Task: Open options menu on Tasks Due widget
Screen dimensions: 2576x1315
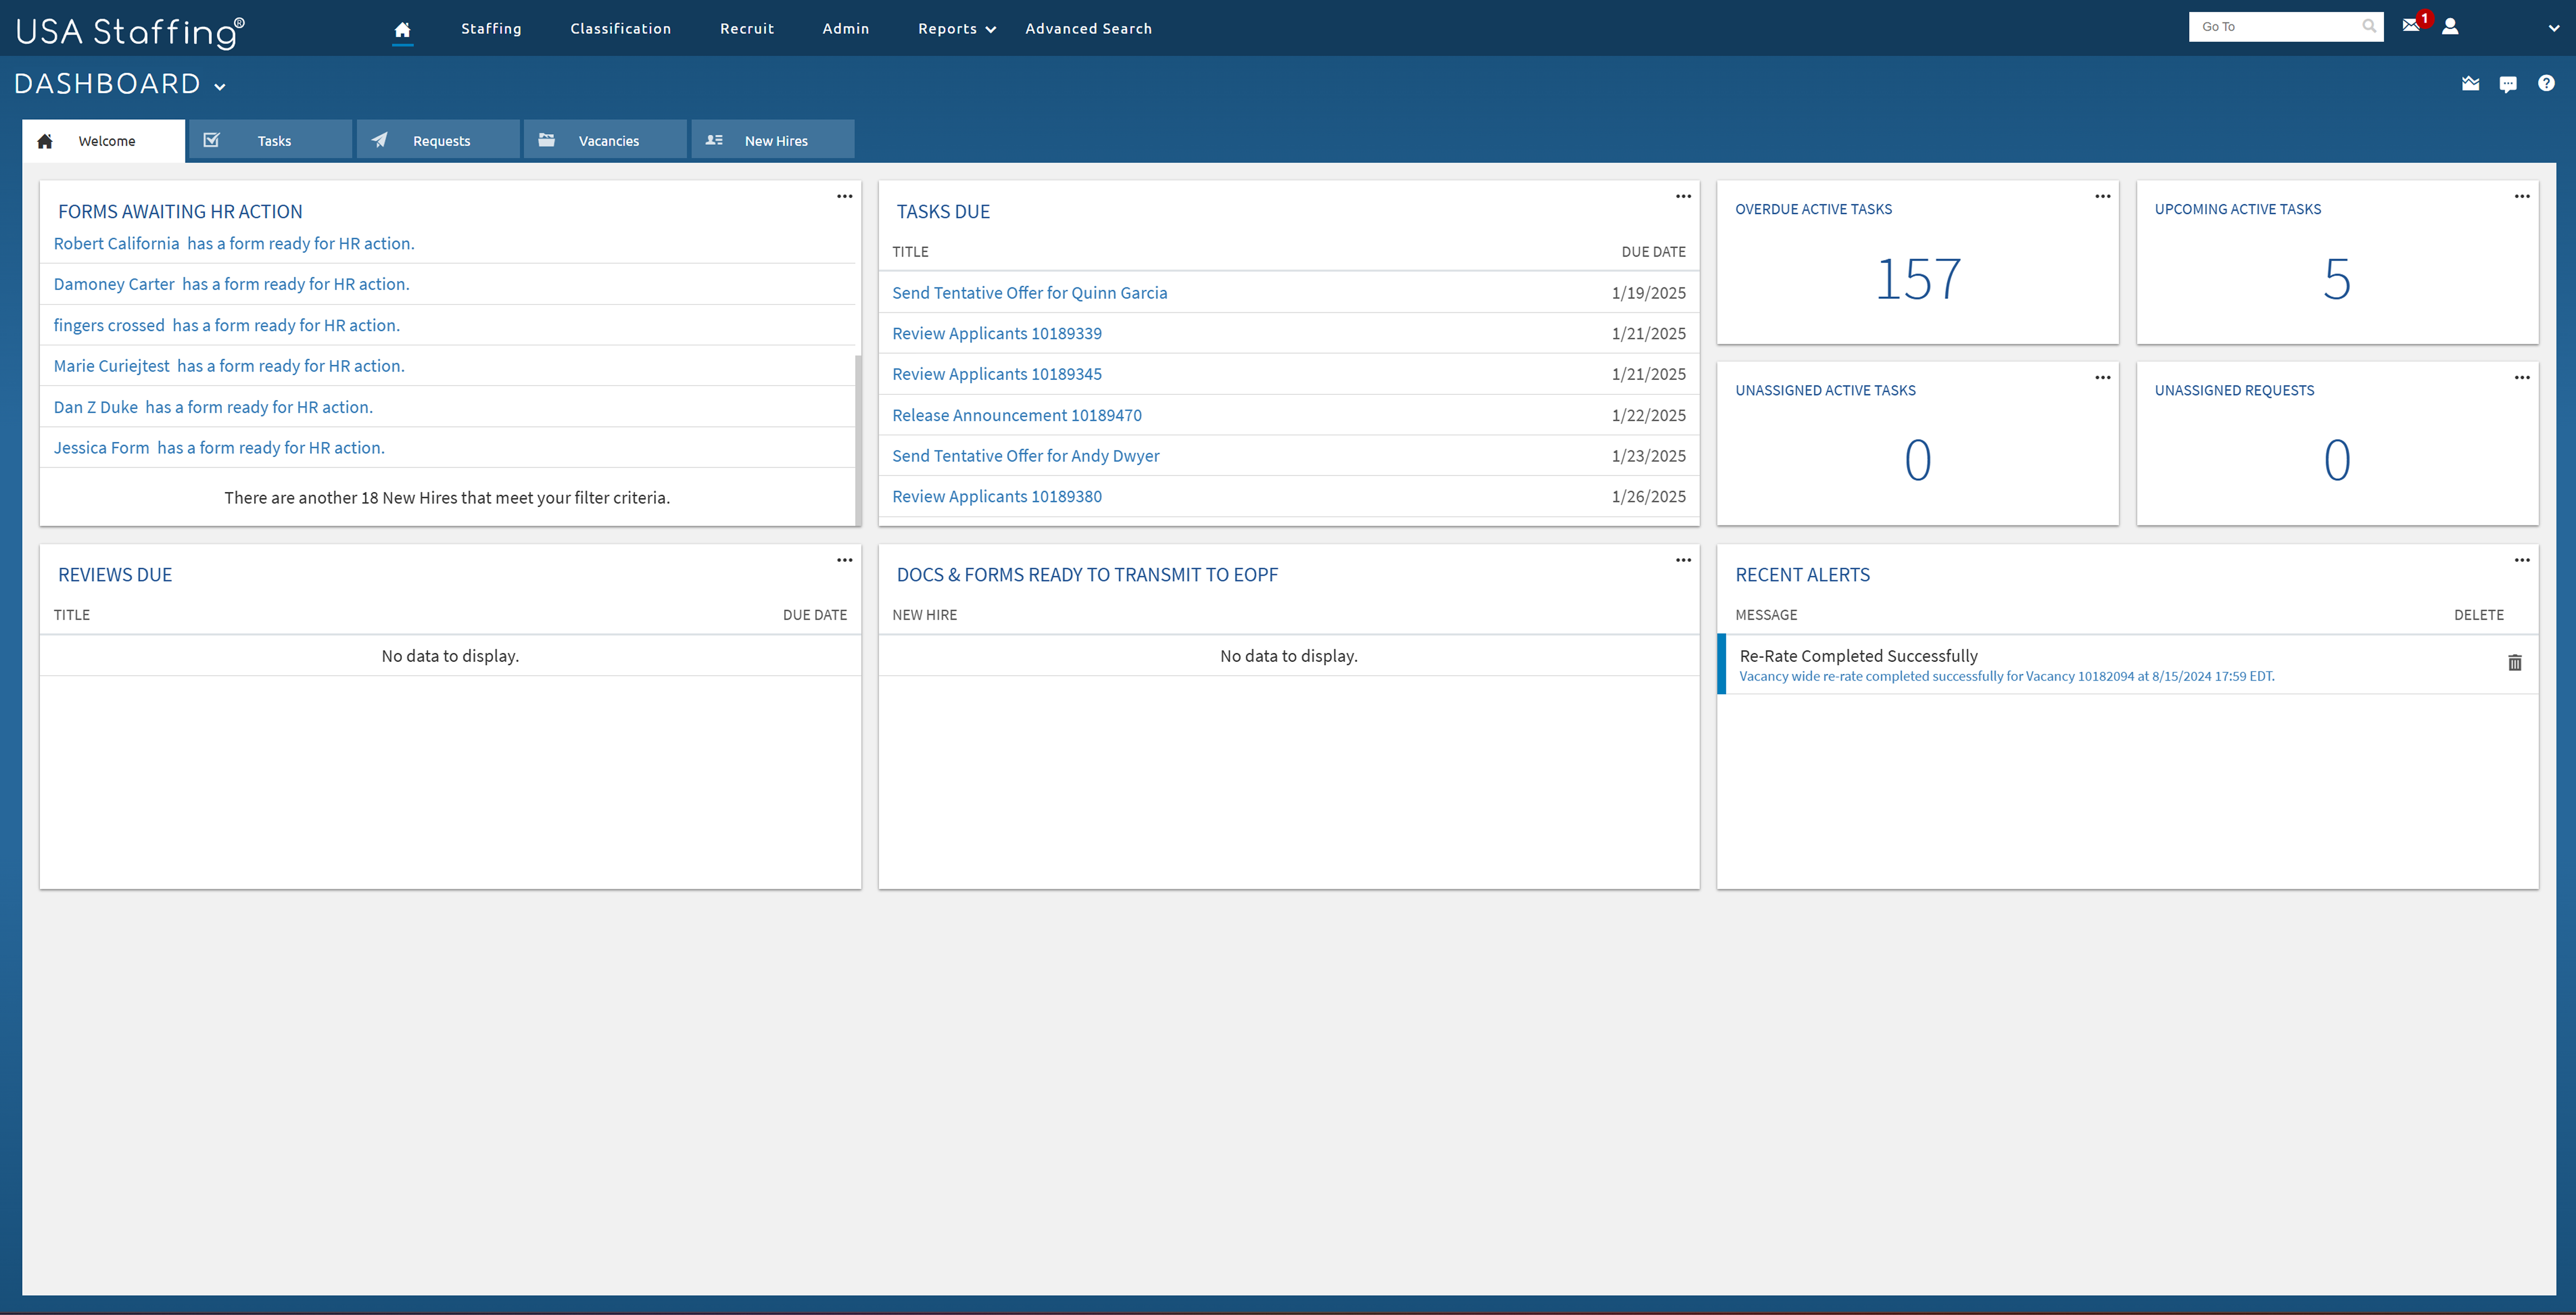Action: 1683,196
